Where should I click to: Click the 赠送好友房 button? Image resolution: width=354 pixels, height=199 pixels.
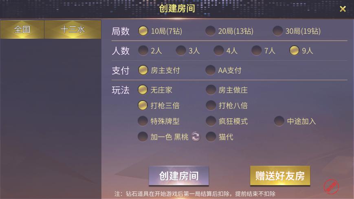point(280,176)
